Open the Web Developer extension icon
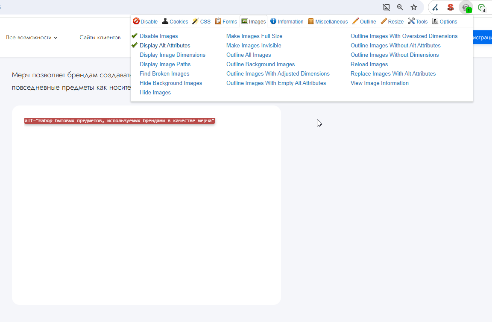Viewport: 492px width, 322px height. [x=466, y=8]
